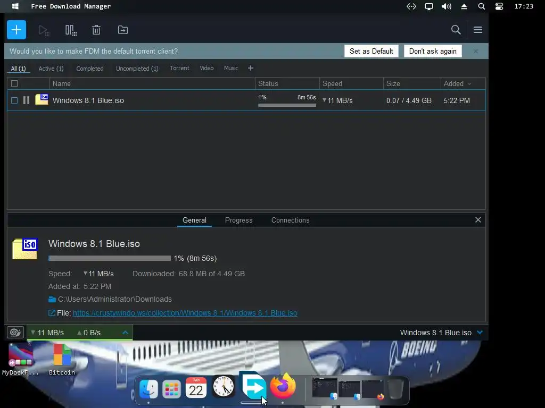This screenshot has width=545, height=408.
Task: Open the Connections details tab
Action: click(x=290, y=220)
